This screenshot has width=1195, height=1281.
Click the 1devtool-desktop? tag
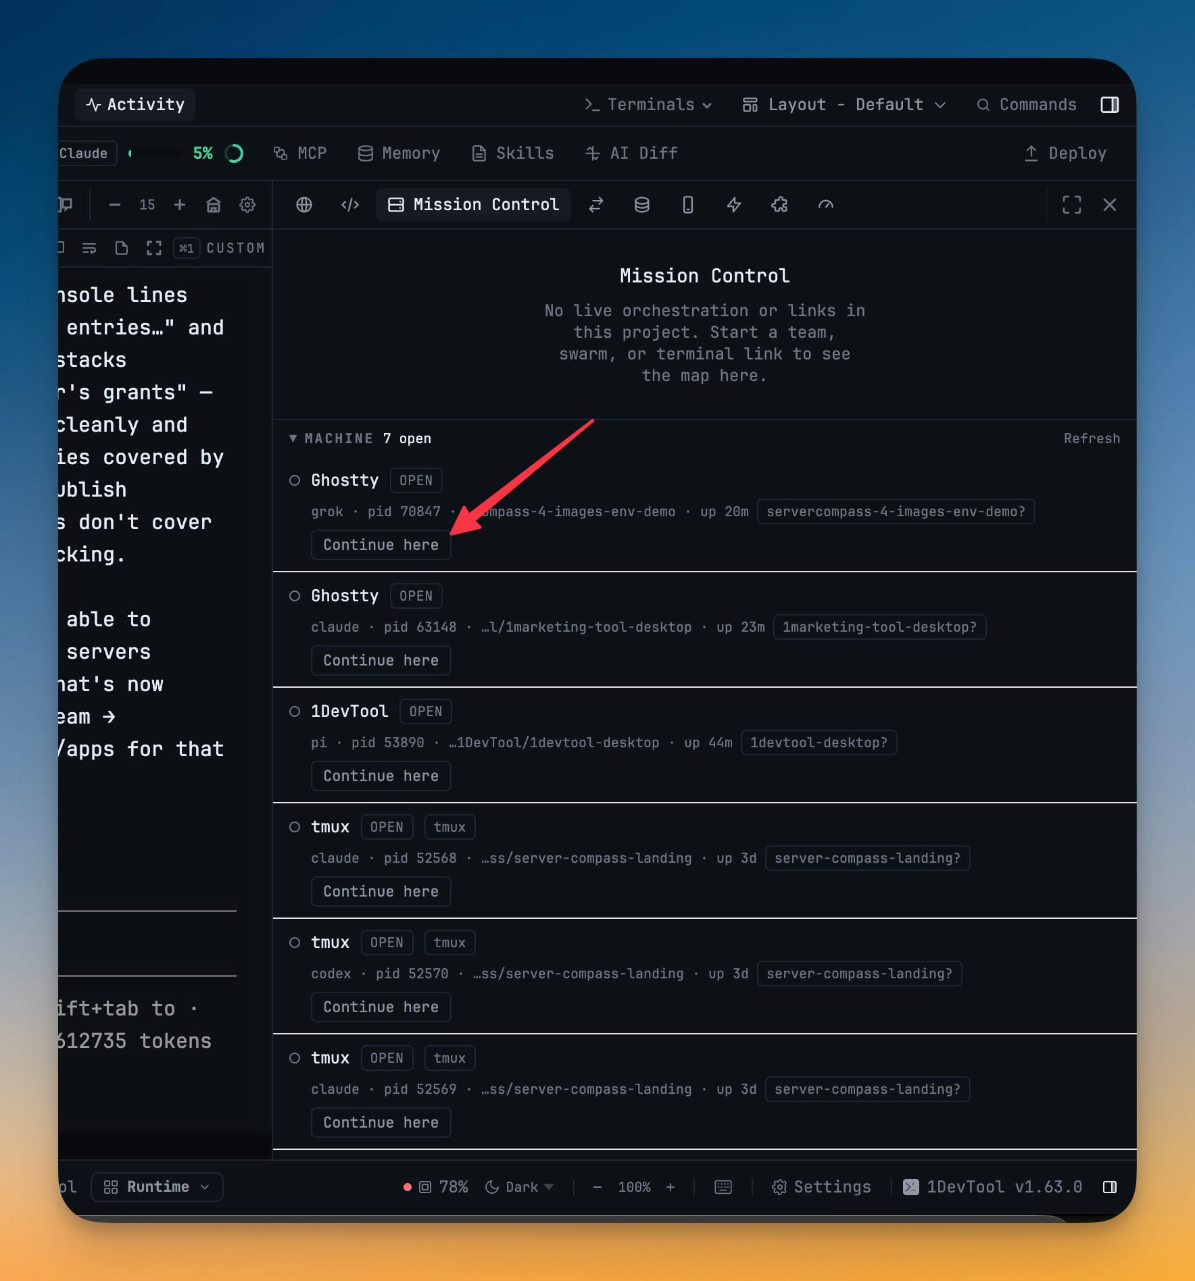(x=819, y=743)
